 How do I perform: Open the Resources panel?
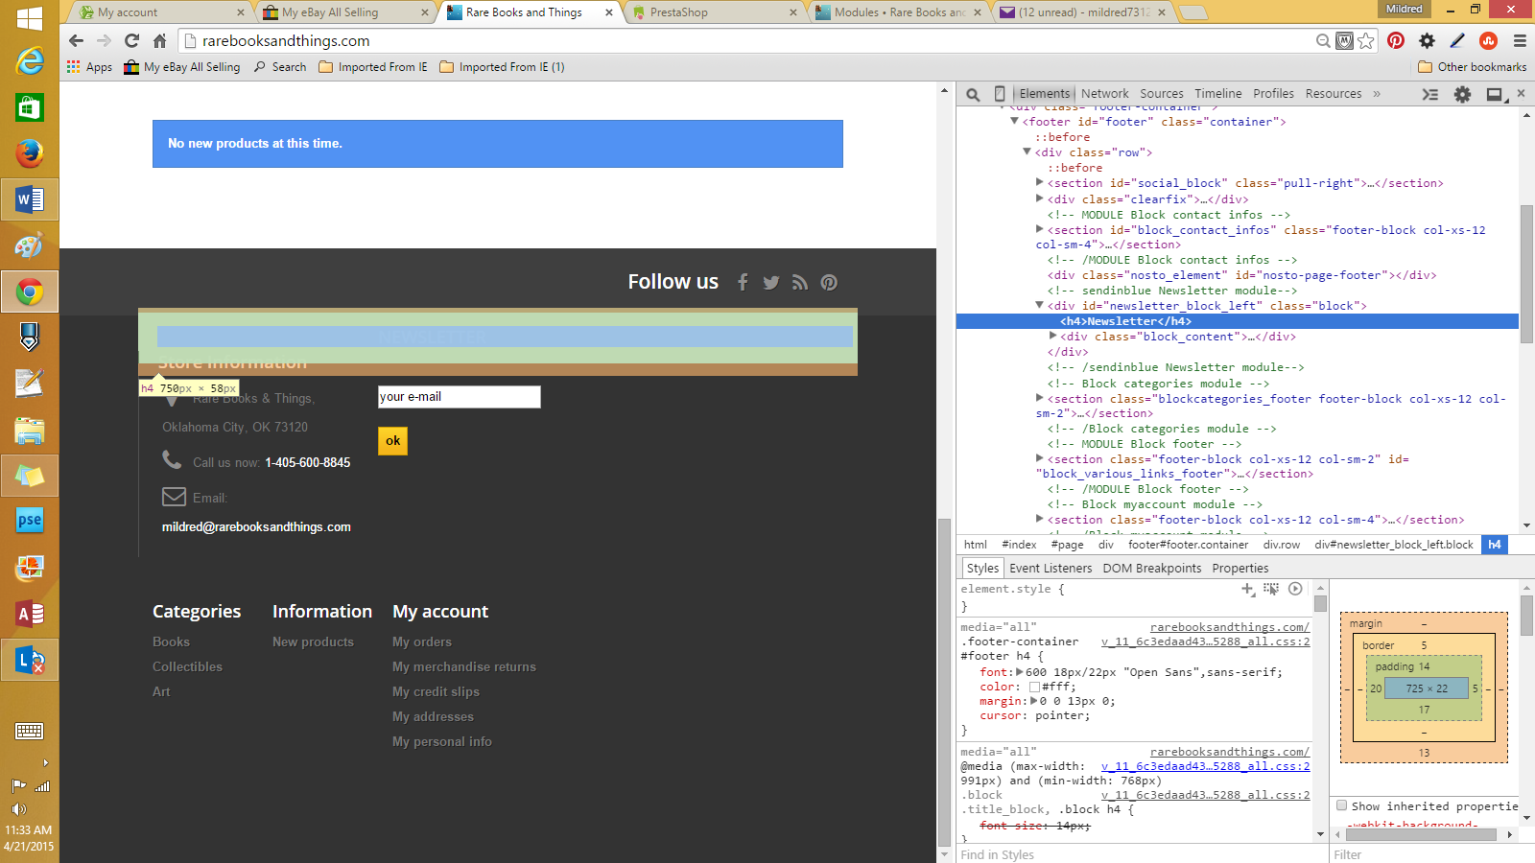tap(1334, 93)
